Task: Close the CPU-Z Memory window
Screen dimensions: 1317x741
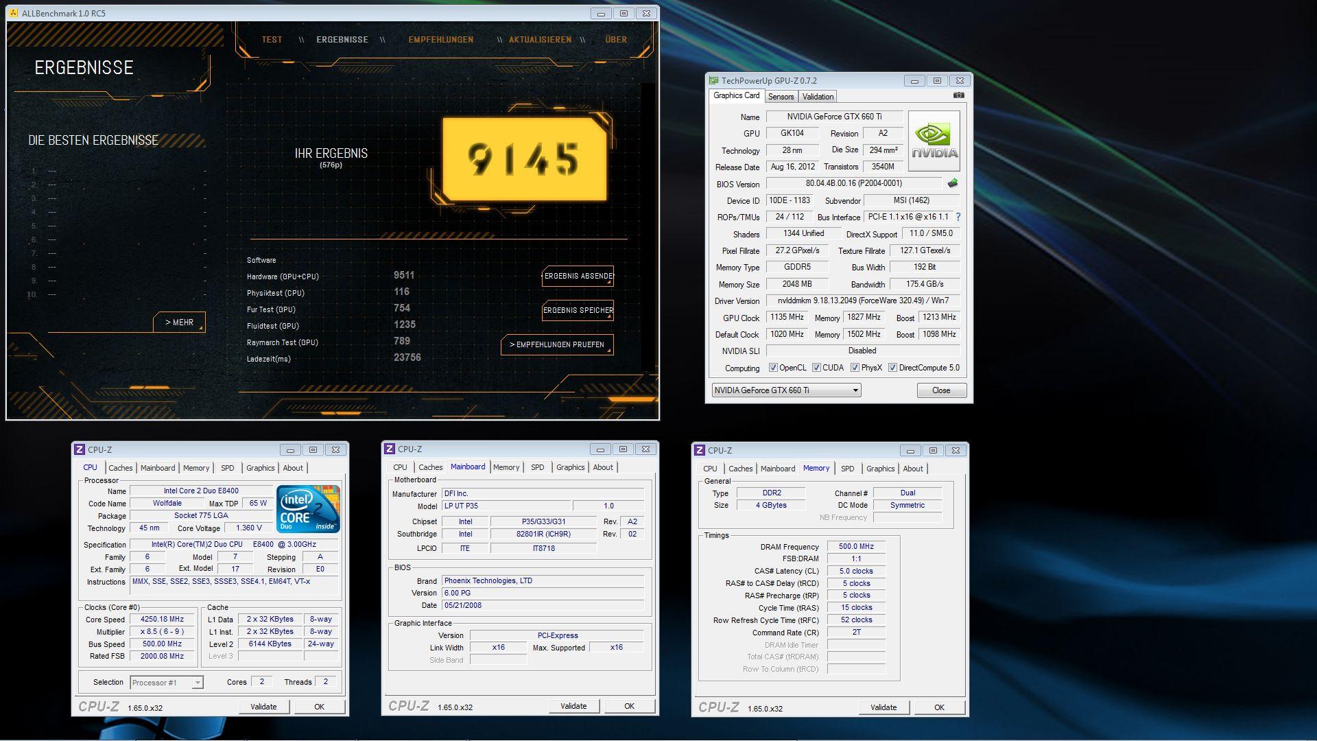Action: (x=956, y=450)
